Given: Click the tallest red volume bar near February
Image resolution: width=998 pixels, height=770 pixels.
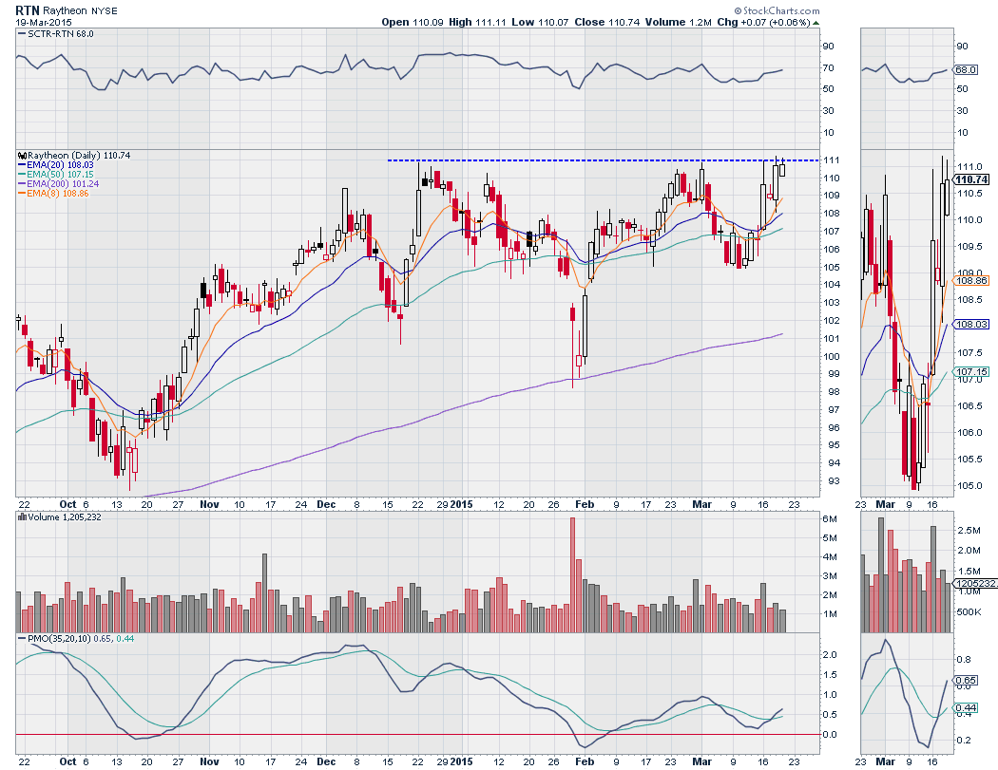Looking at the screenshot, I should click(x=572, y=574).
